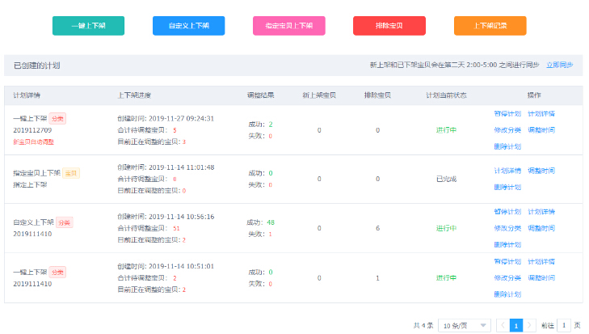Click the 一键上下架 teal button

pyautogui.click(x=88, y=26)
